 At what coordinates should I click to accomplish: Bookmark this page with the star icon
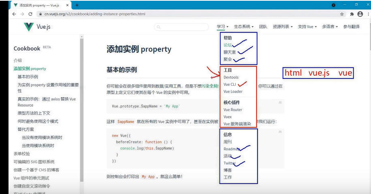pyautogui.click(x=342, y=14)
